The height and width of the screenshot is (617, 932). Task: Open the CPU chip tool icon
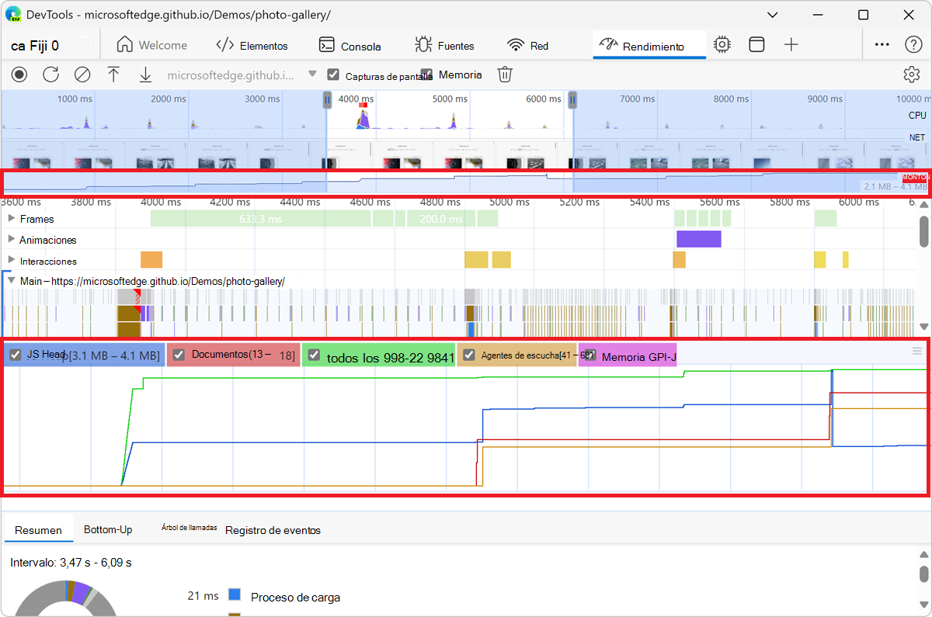722,44
